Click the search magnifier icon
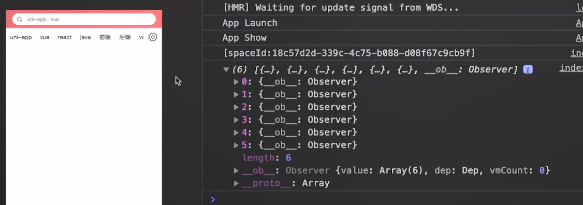 click(x=20, y=19)
